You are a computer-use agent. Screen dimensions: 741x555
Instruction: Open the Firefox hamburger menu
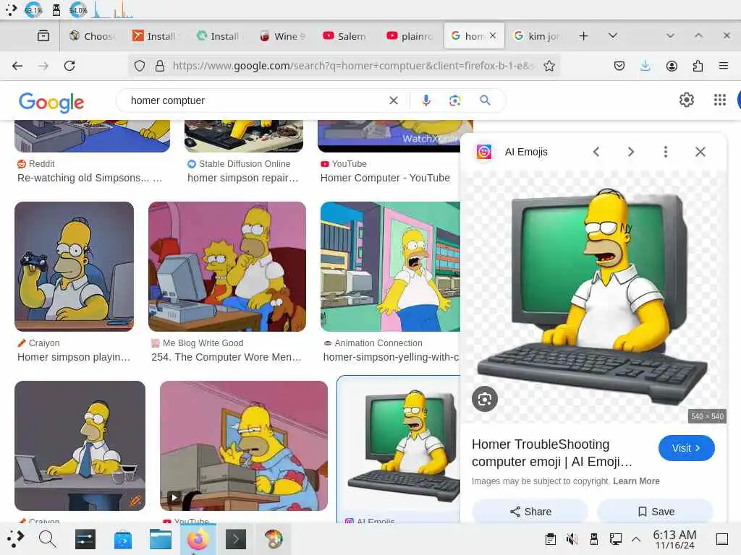pos(723,66)
